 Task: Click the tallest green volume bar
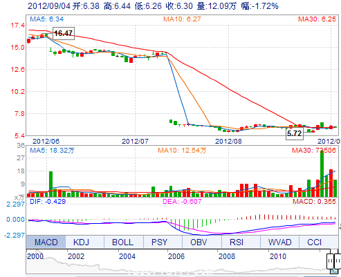pyautogui.click(x=322, y=174)
